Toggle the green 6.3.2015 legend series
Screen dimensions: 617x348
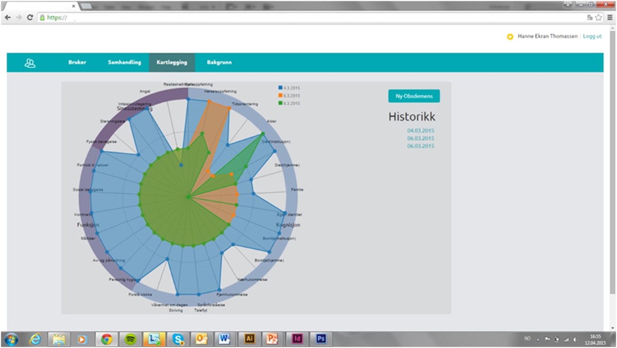[288, 103]
